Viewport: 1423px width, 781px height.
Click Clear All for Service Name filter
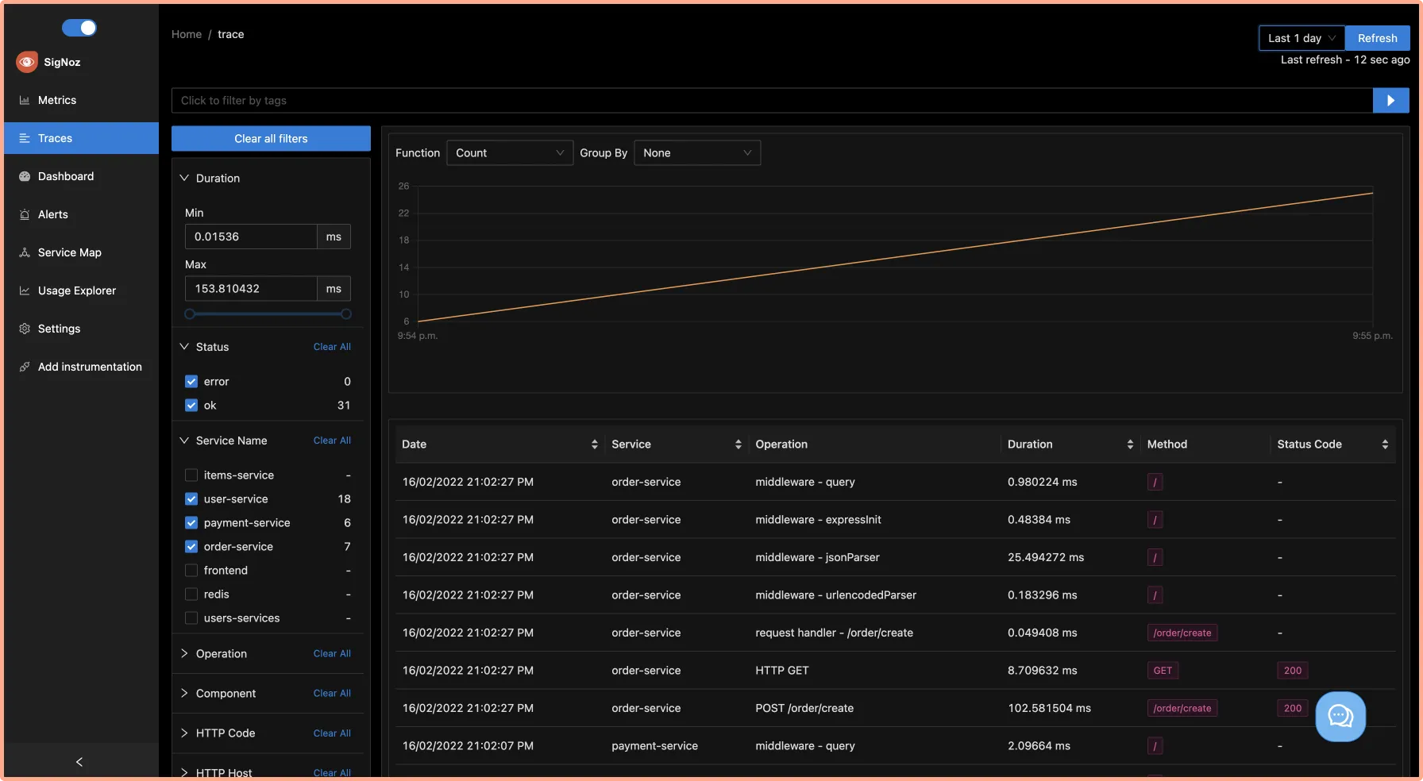[332, 441]
